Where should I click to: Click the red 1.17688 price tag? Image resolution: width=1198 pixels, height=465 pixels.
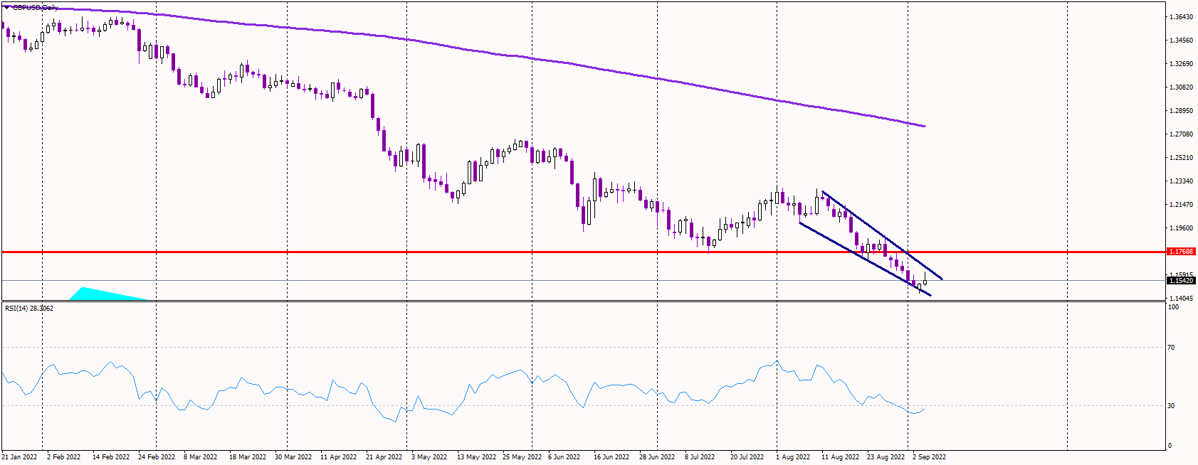click(1182, 252)
